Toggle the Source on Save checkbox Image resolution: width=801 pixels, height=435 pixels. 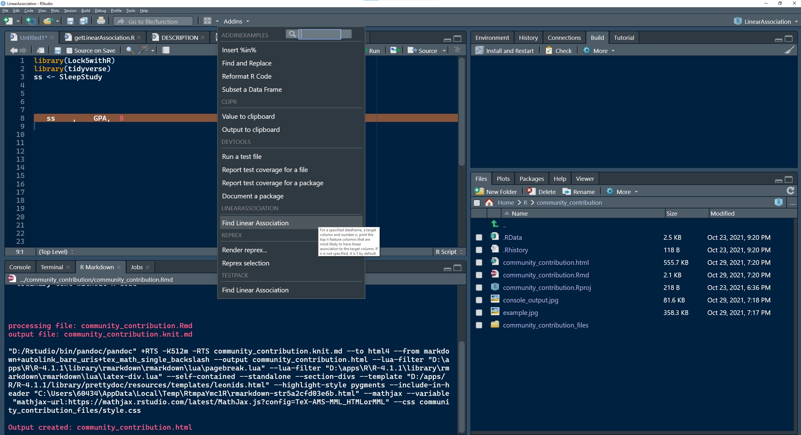70,50
